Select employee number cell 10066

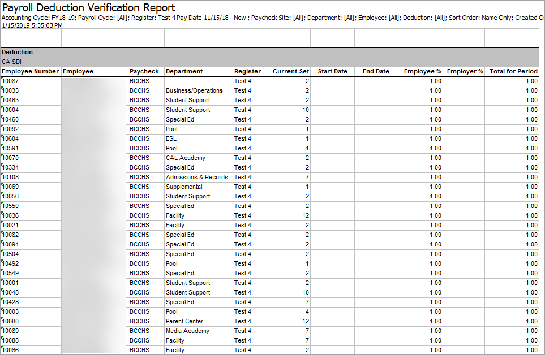pos(11,350)
